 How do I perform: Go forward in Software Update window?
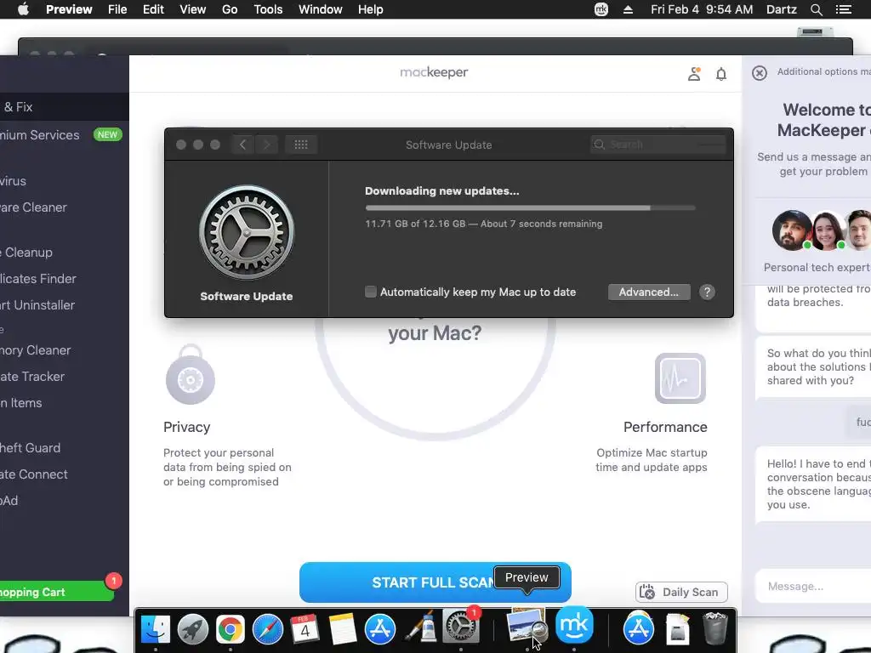click(x=266, y=145)
